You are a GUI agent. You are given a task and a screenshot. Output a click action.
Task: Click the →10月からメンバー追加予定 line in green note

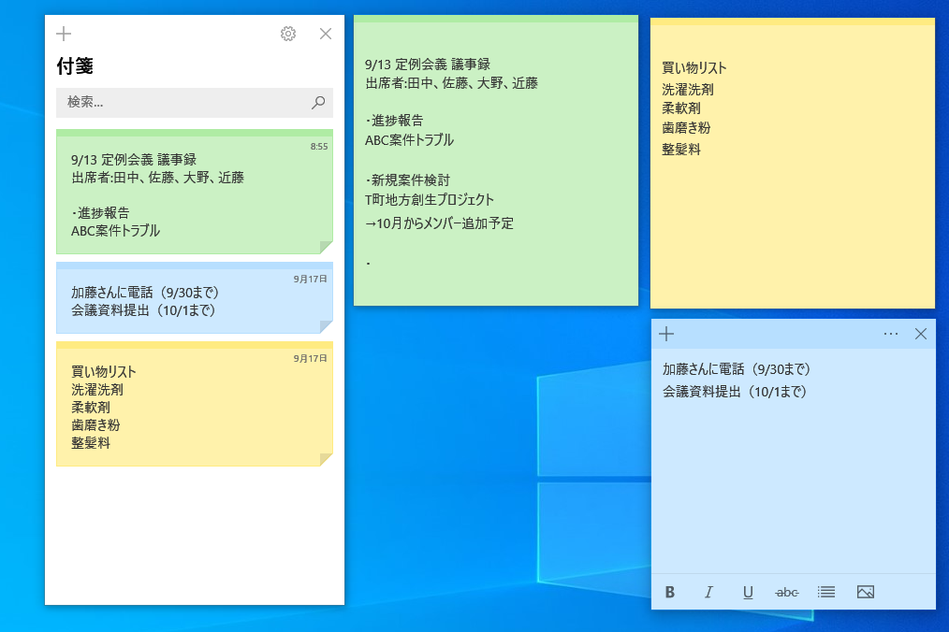pos(439,223)
